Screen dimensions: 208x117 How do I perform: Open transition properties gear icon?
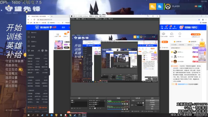pos(143,103)
